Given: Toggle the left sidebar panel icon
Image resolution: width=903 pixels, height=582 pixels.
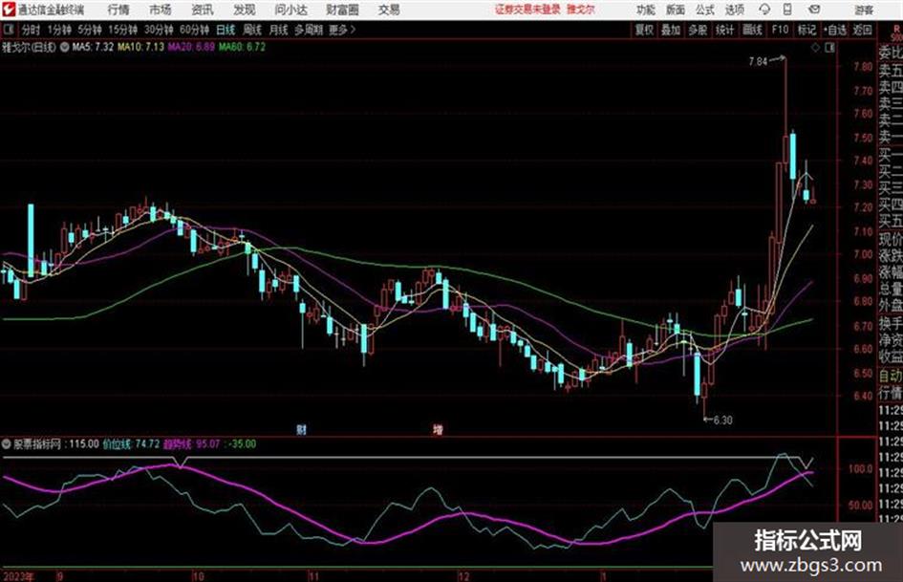Looking at the screenshot, I should (x=8, y=30).
